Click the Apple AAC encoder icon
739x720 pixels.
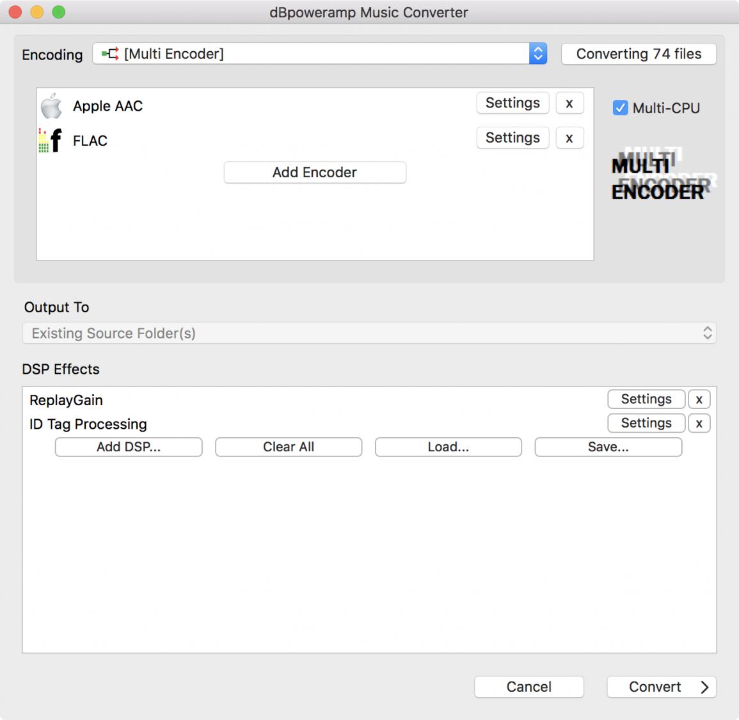click(51, 106)
